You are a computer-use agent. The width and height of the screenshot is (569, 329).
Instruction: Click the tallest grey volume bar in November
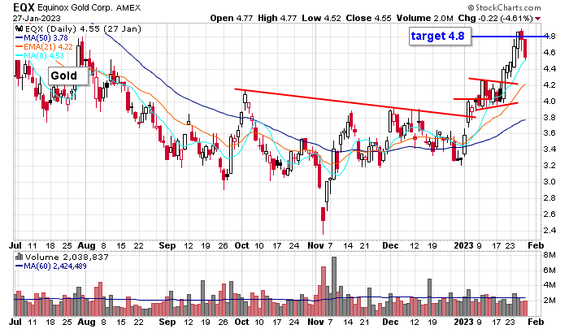[334, 286]
